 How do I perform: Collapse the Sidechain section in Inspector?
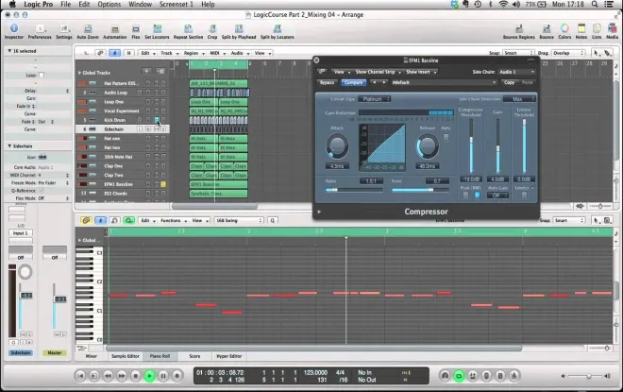click(x=9, y=145)
